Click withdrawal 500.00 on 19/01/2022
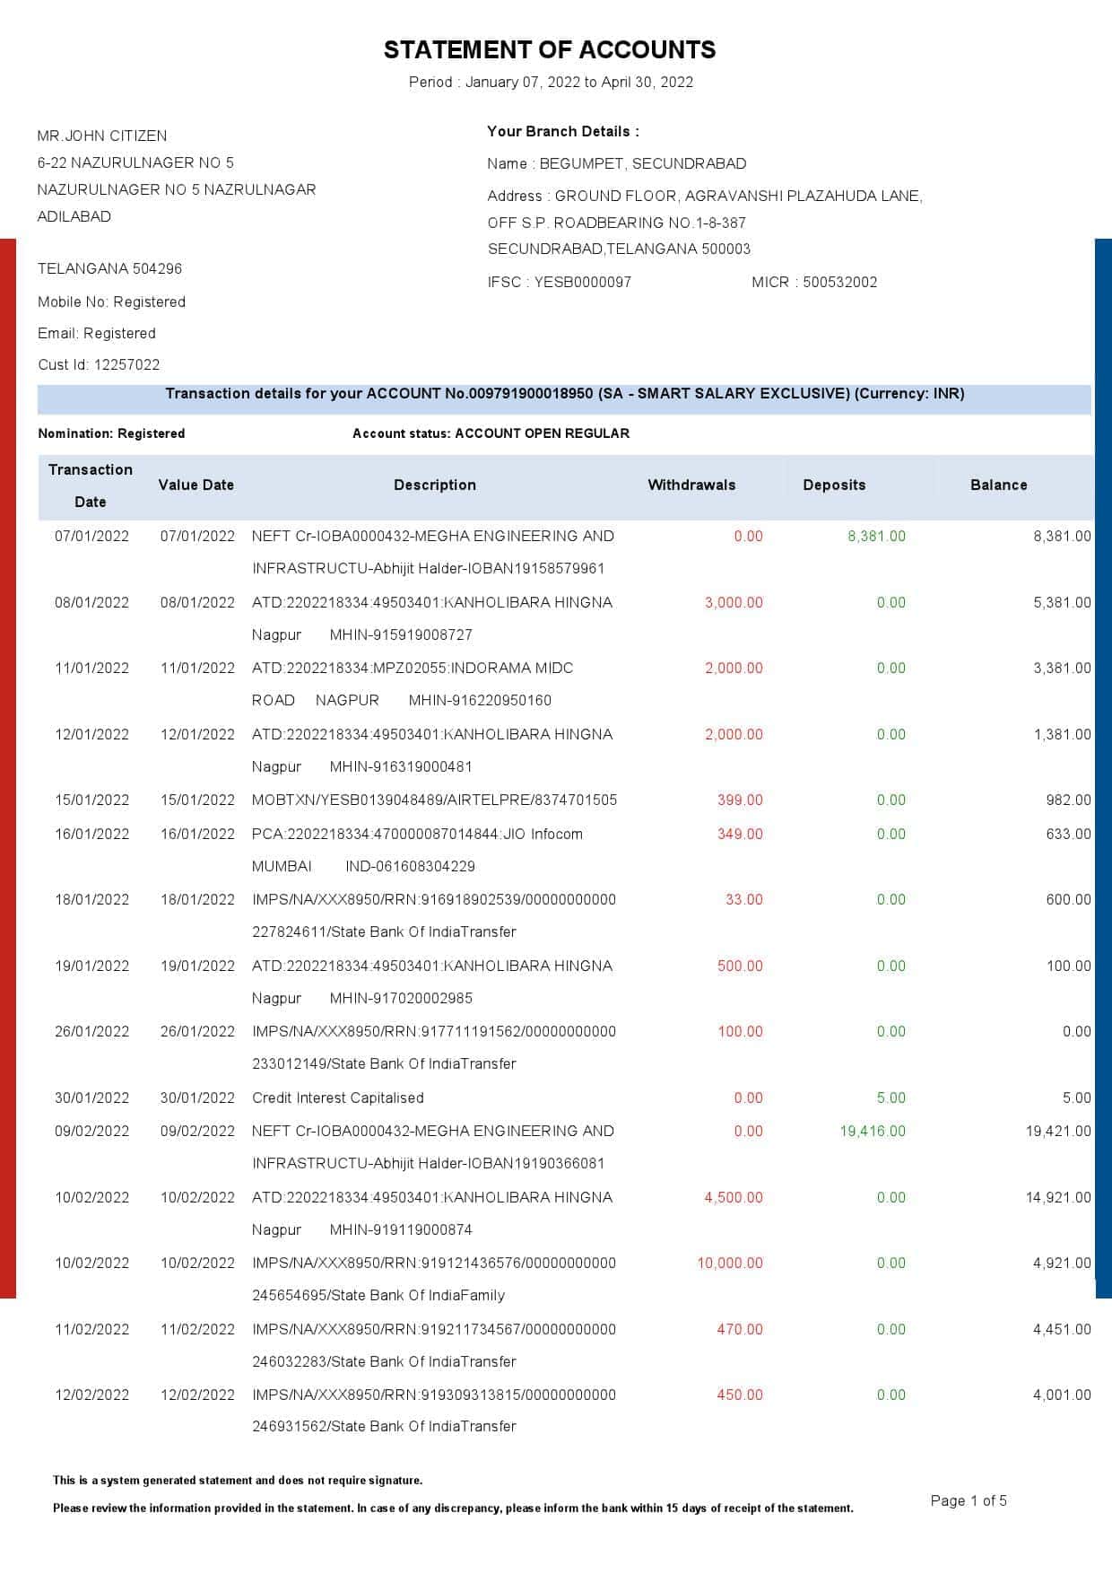The width and height of the screenshot is (1112, 1574). (741, 966)
